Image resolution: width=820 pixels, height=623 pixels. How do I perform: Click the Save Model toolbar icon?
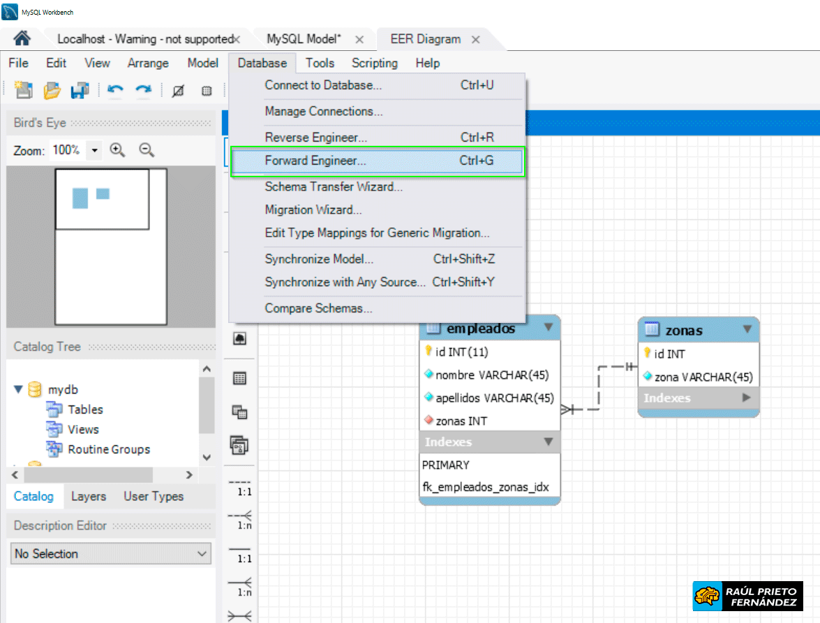pyautogui.click(x=80, y=90)
